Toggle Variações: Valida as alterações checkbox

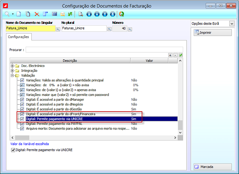pyautogui.click(x=22, y=80)
